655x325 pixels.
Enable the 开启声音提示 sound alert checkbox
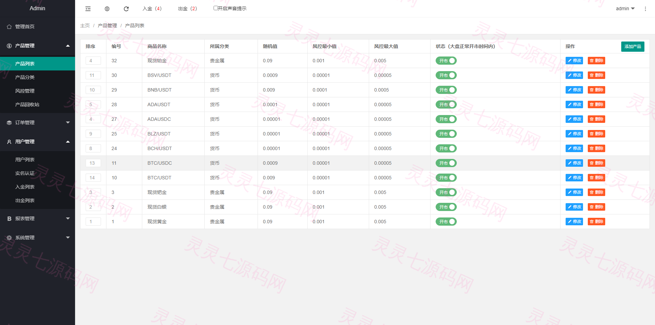point(216,8)
